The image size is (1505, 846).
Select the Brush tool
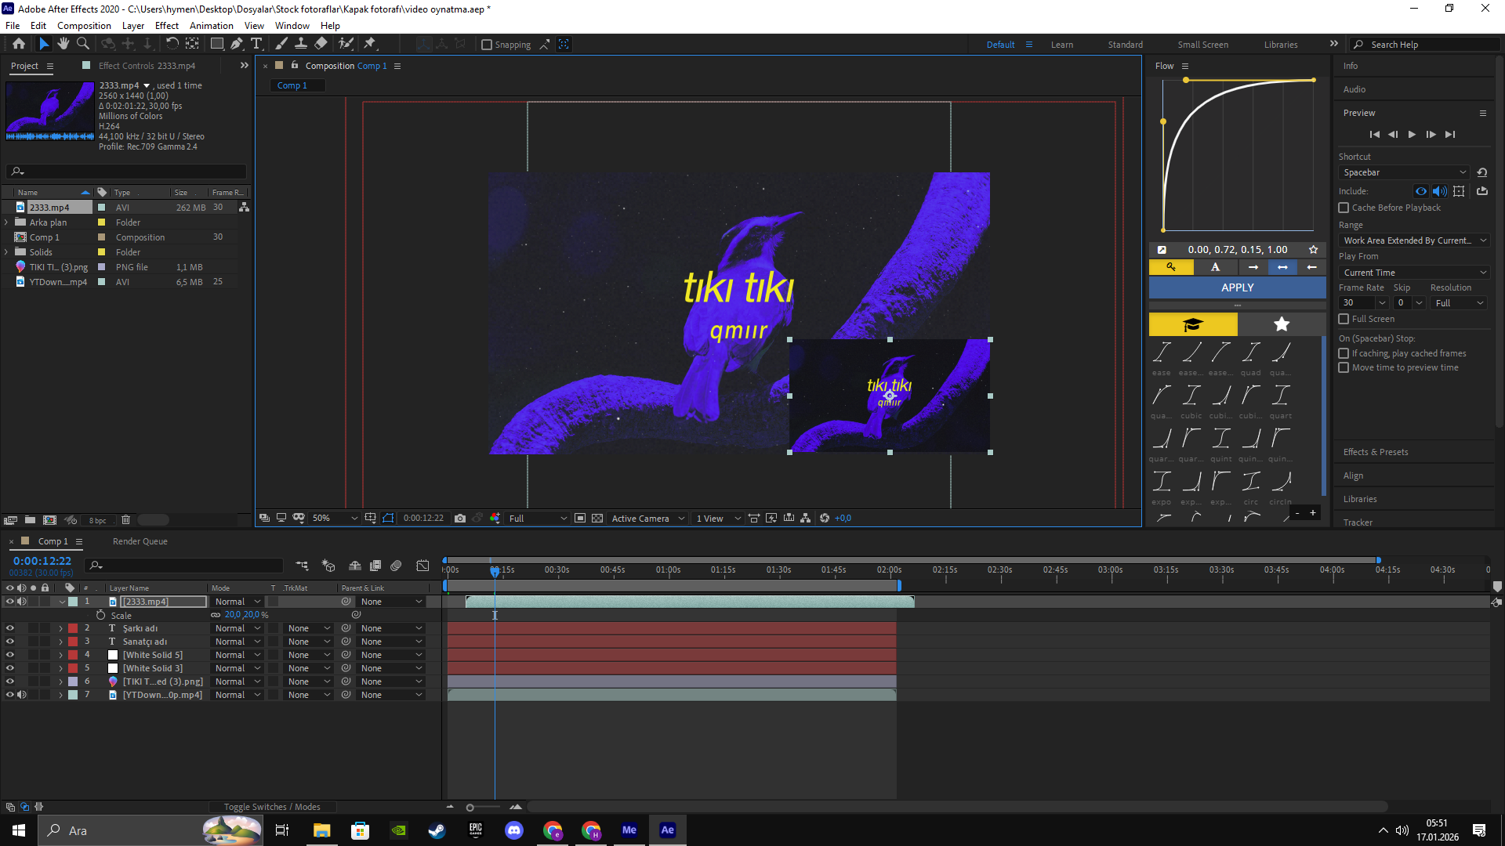pyautogui.click(x=281, y=44)
